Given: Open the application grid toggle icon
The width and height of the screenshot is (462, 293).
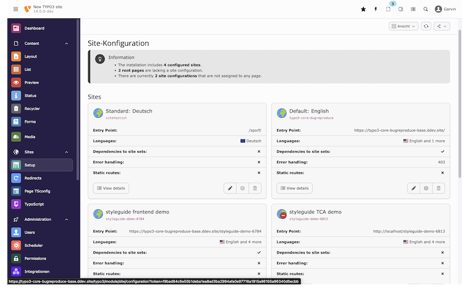Looking at the screenshot, I should [x=15, y=9].
